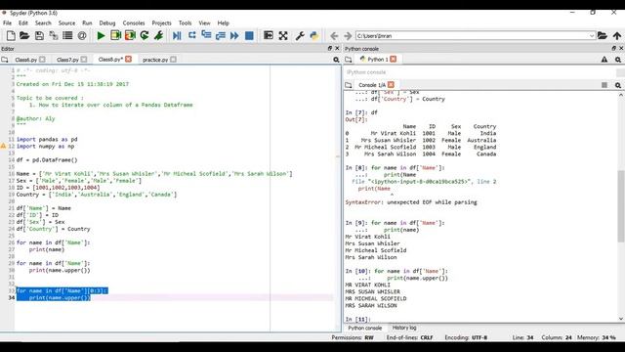
Task: Open the Projects menu
Action: [x=161, y=23]
